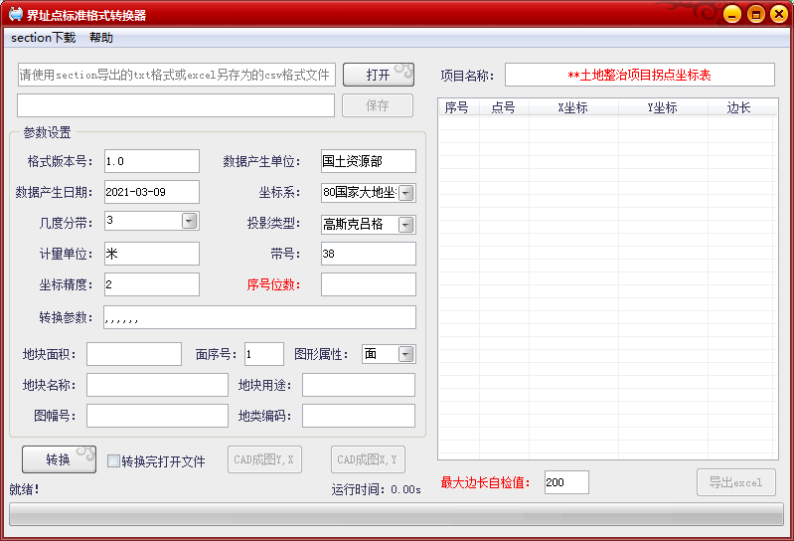Viewport: 794px width, 541px height.
Task: Click the bottom progress bar
Action: (397, 514)
